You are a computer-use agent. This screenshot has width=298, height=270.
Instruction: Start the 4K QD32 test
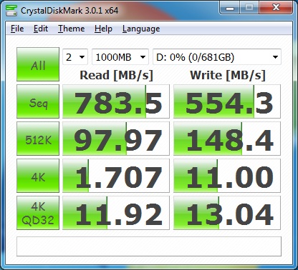coord(38,213)
